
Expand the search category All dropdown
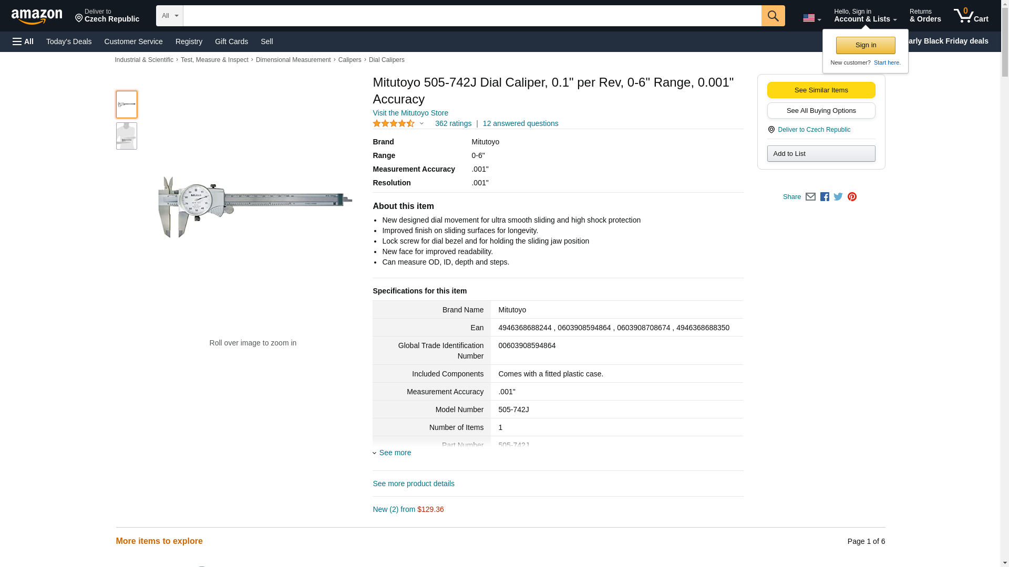pyautogui.click(x=169, y=16)
